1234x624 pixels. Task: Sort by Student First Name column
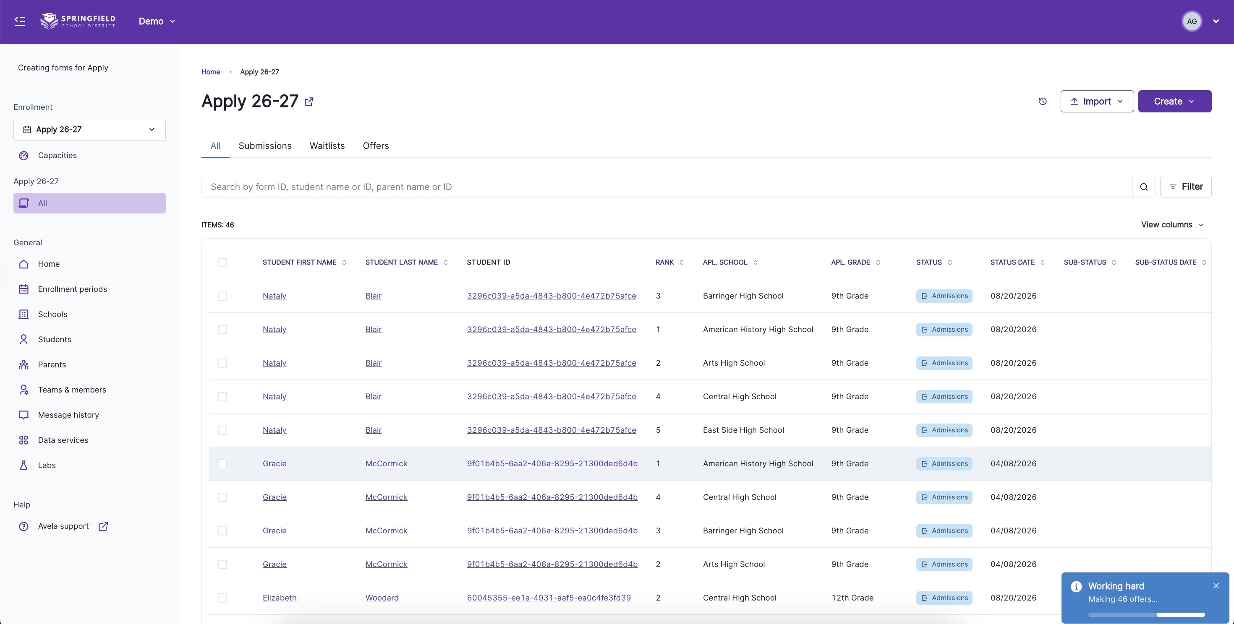tap(304, 262)
